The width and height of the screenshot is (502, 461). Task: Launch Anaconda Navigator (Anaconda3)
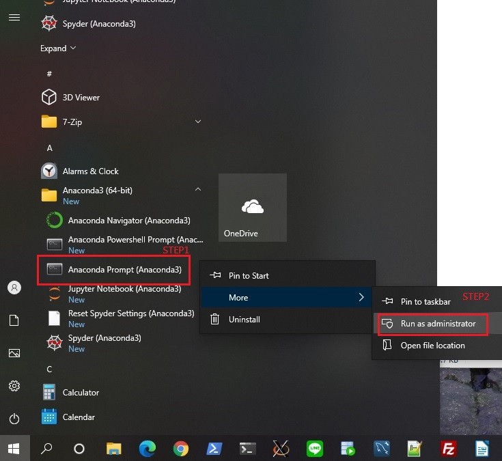(x=118, y=220)
